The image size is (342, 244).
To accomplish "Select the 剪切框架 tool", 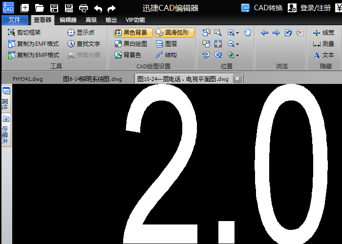I will tap(24, 33).
